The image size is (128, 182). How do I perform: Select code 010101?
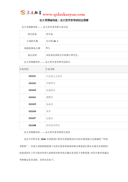point(32,76)
